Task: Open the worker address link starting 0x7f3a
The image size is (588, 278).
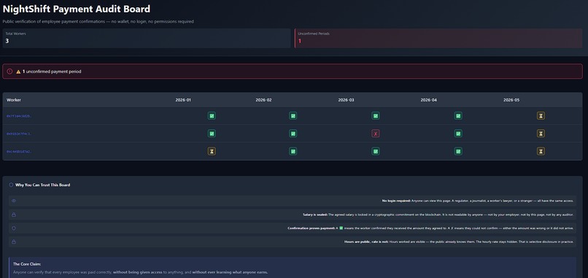Action: tap(19, 116)
